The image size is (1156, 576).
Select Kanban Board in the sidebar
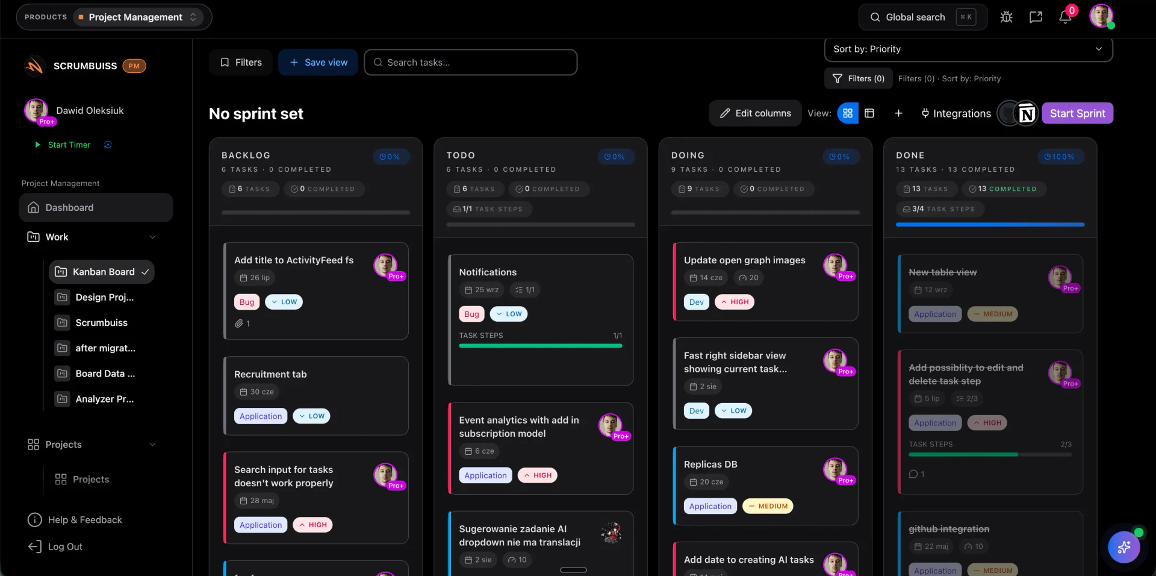104,272
